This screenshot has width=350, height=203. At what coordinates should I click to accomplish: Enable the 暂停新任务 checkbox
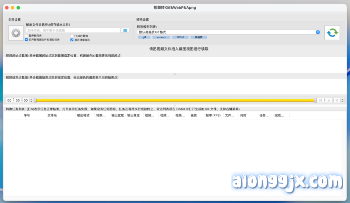click(x=27, y=36)
